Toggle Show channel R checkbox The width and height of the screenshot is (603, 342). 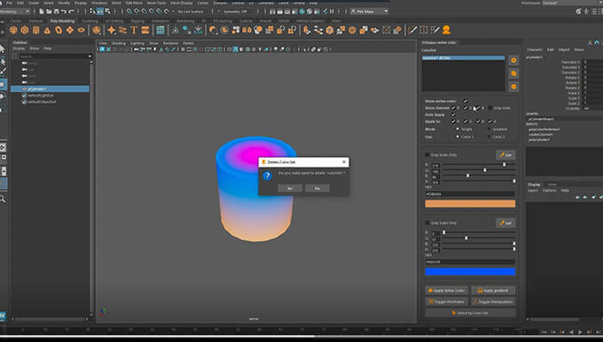click(x=453, y=108)
